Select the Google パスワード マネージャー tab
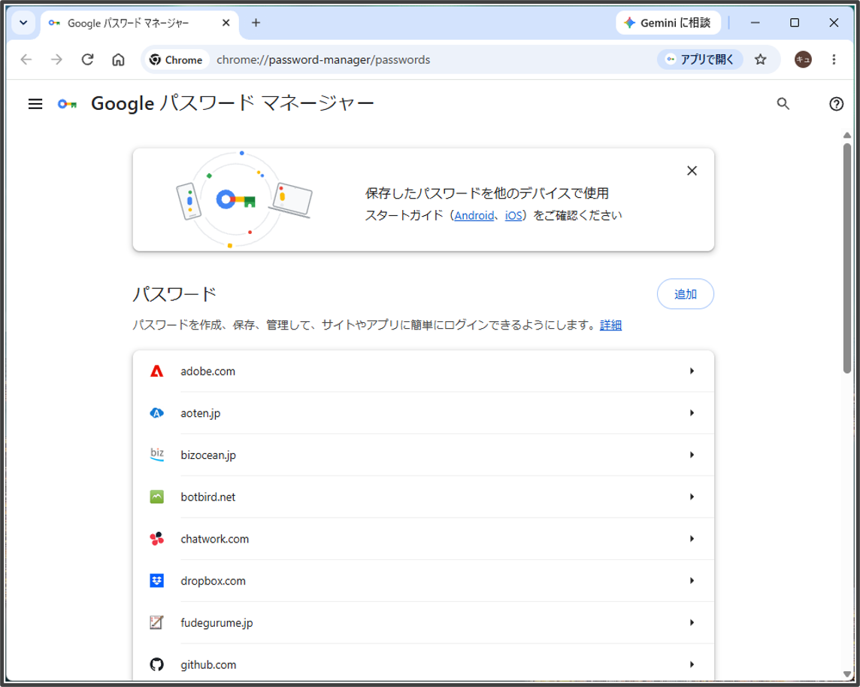The height and width of the screenshot is (687, 860). [x=140, y=23]
